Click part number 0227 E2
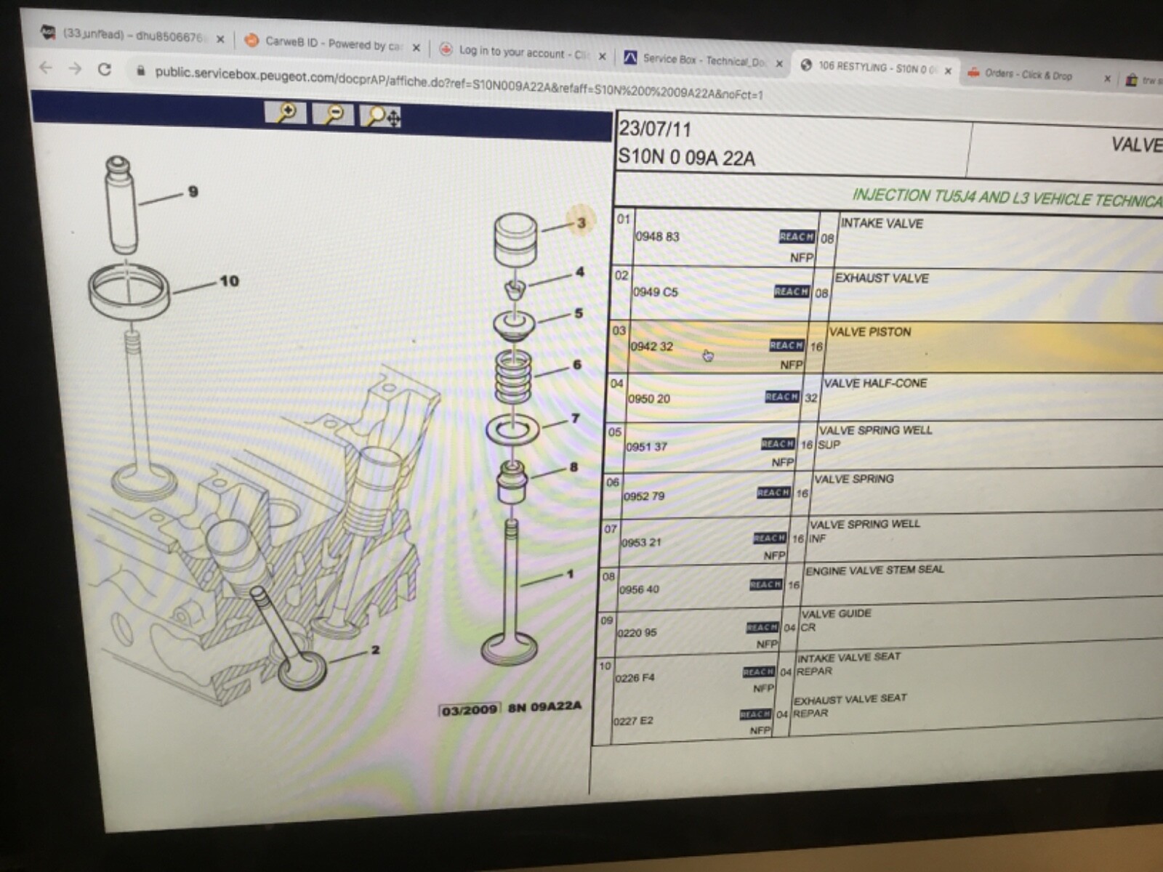 click(632, 721)
